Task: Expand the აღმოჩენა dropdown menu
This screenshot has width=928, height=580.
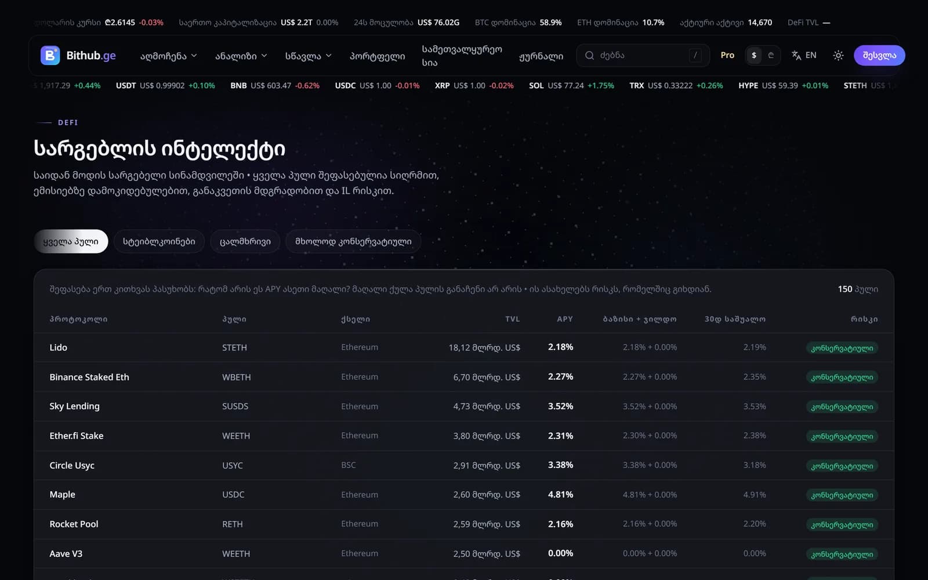Action: 169,56
